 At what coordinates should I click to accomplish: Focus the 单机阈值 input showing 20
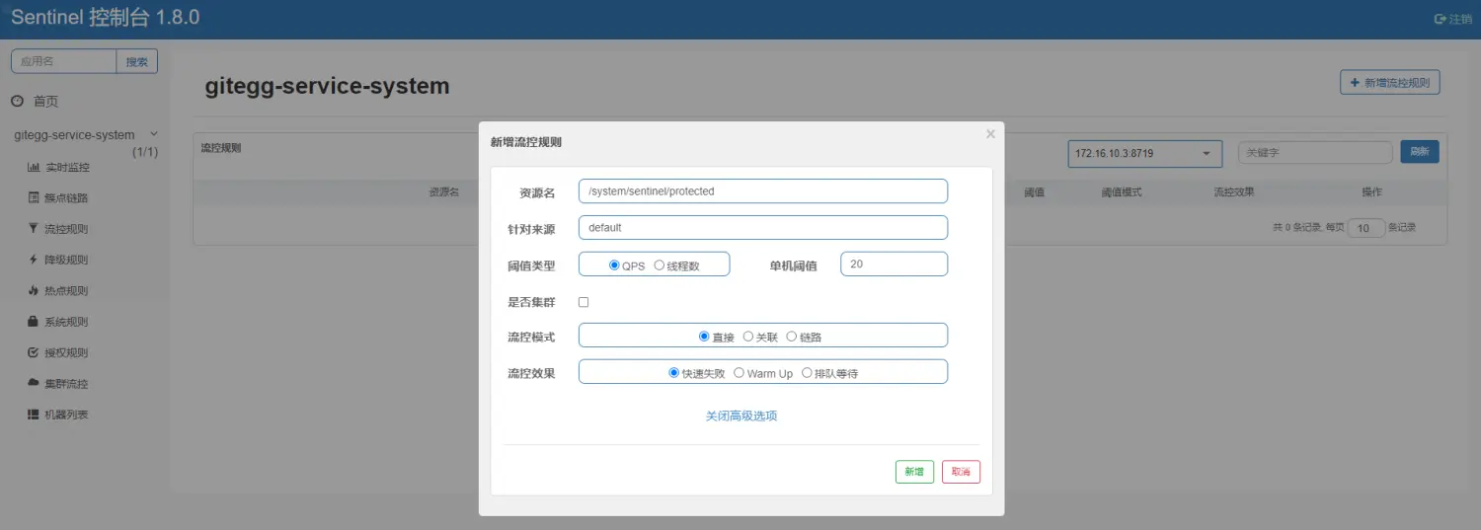point(894,265)
